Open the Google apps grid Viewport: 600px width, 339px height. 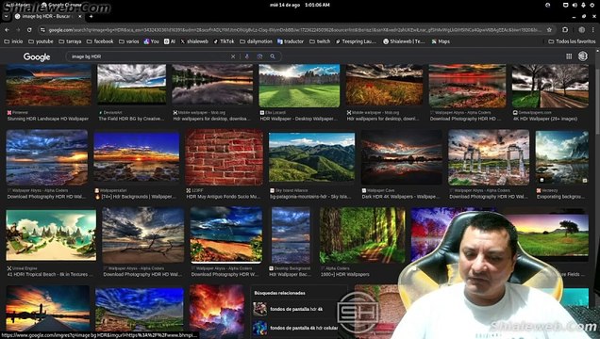(x=569, y=56)
